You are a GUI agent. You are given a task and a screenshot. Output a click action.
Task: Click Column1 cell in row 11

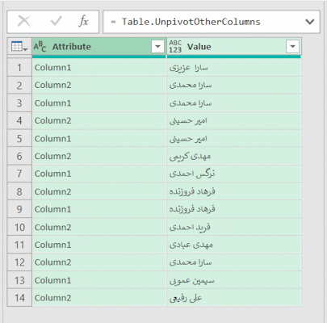[99, 245]
